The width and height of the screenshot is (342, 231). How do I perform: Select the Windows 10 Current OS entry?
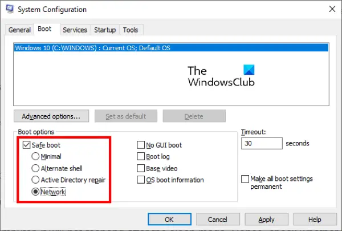click(171, 48)
